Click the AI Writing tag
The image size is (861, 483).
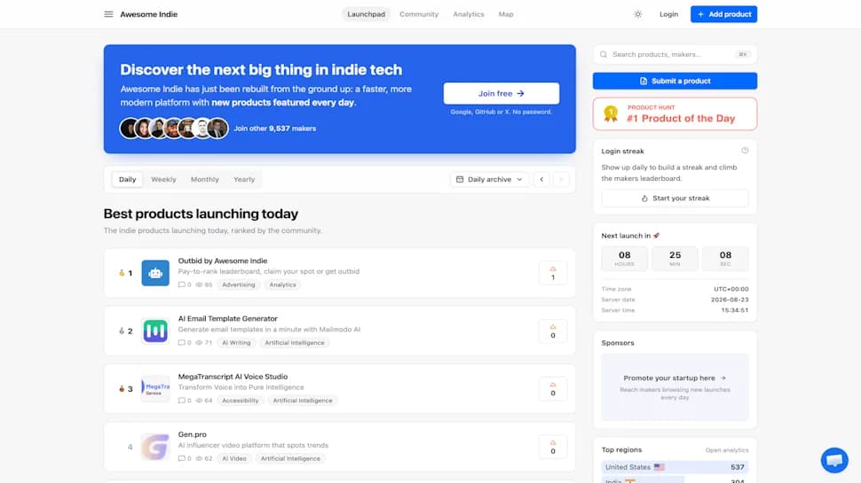tap(236, 343)
